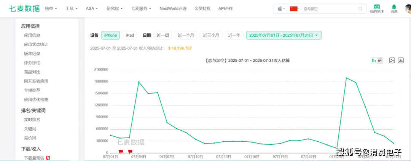Select iPhone device
The height and width of the screenshot is (161, 411).
point(111,35)
